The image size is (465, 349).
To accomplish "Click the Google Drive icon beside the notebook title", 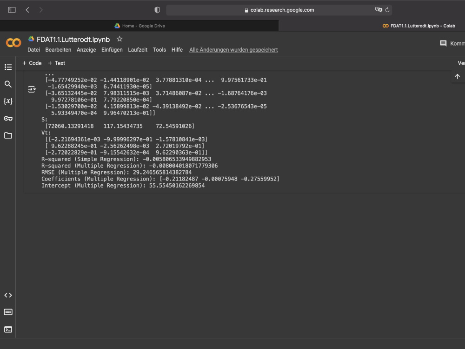I will [x=31, y=39].
